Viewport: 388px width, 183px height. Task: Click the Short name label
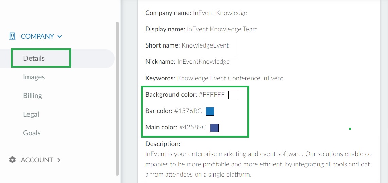[x=163, y=45]
